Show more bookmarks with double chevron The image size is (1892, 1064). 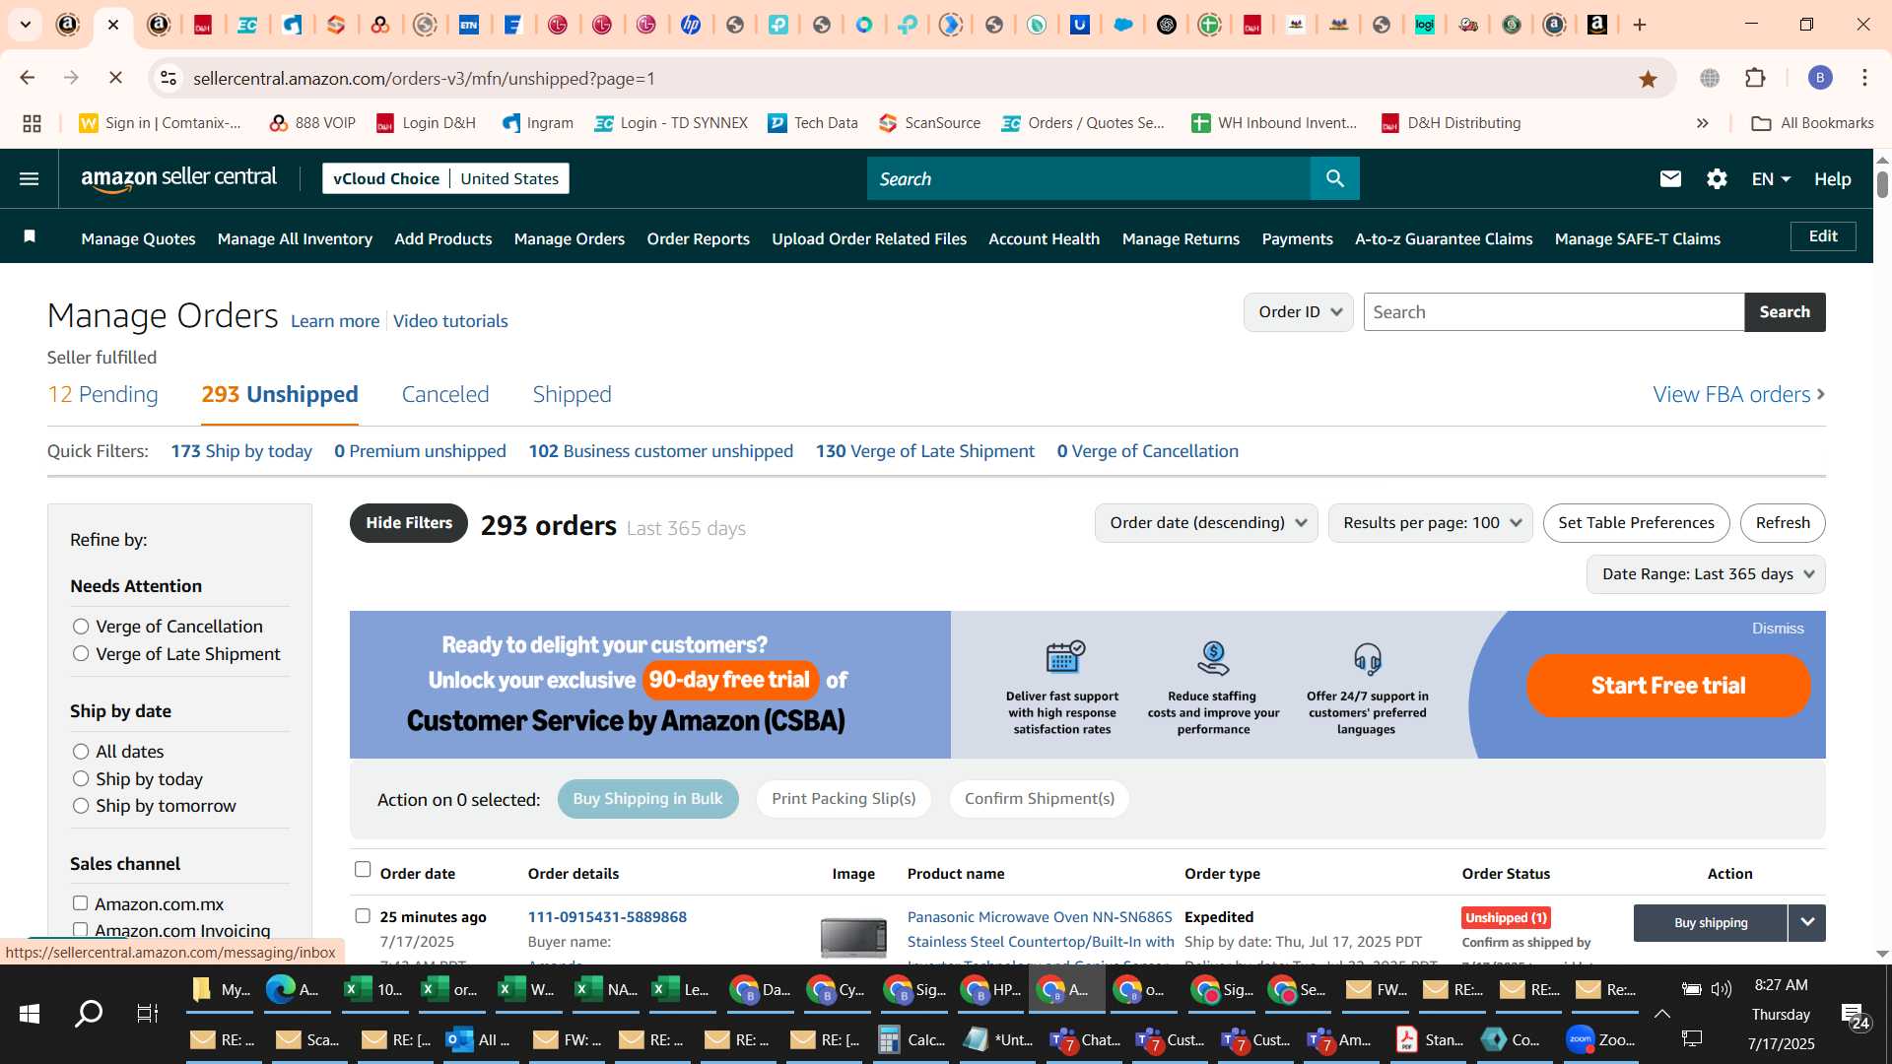[1702, 123]
